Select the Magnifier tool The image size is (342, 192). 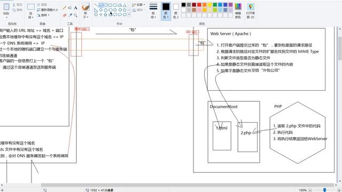[75, 15]
